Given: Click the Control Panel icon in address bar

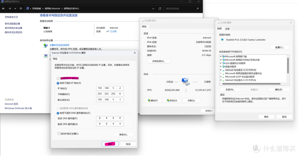Looking at the screenshot, I should (28, 8).
